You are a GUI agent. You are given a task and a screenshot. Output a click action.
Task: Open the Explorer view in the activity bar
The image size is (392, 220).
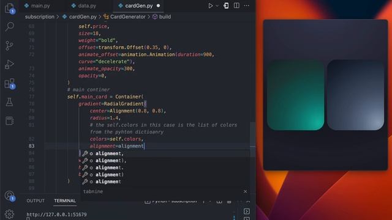point(10,8)
